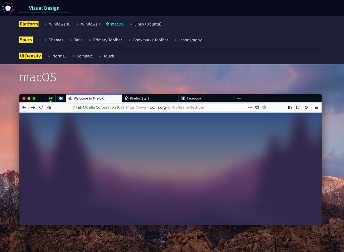Viewport: 344px width, 252px height.
Task: Click the forward arrow in toolbar
Action: coord(33,107)
